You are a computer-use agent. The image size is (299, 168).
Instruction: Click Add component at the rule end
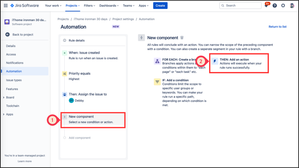[79, 138]
